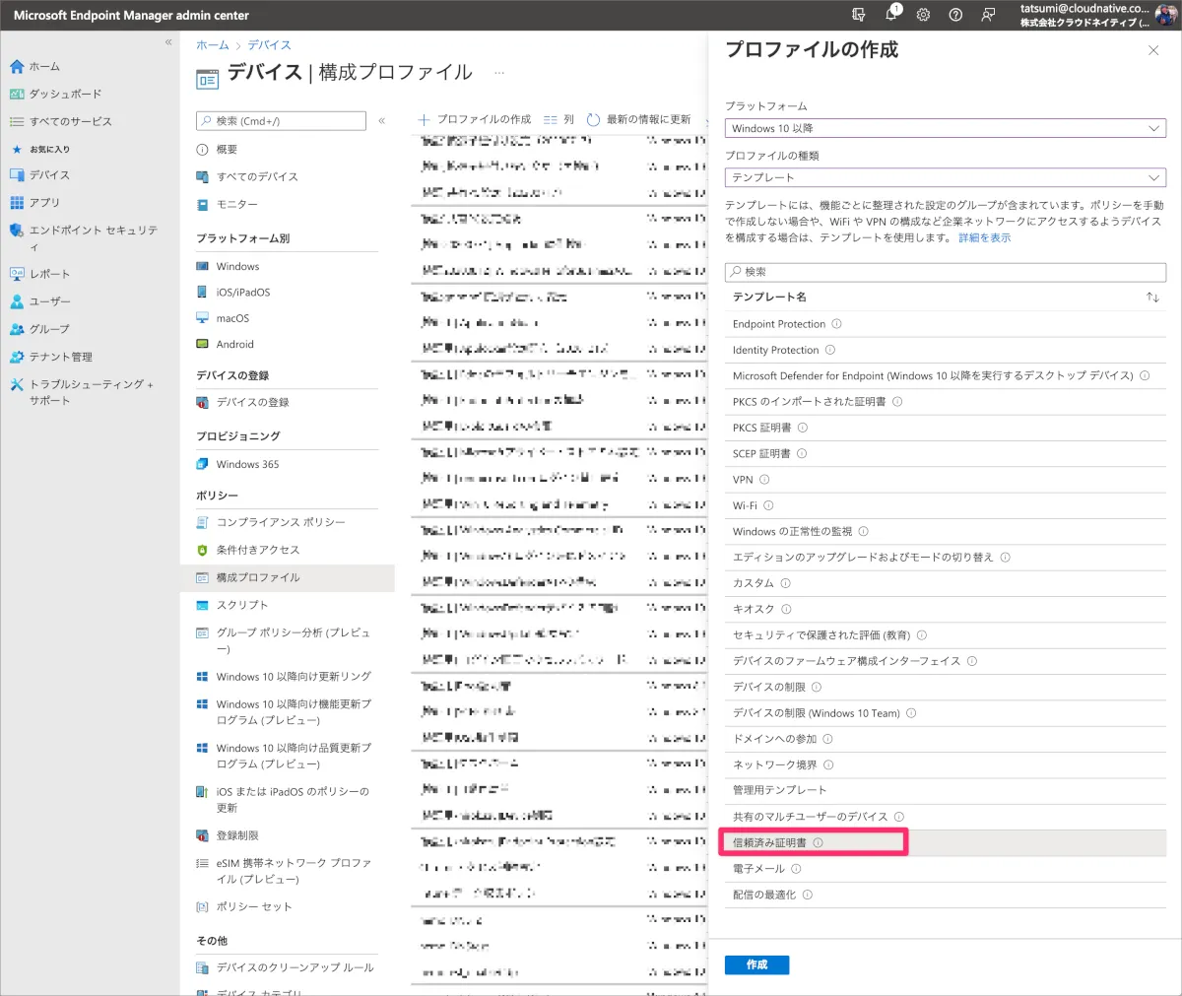Screen dimensions: 1182x996
Task: Click the info icon beside Endpoint Protection
Action: click(x=836, y=324)
